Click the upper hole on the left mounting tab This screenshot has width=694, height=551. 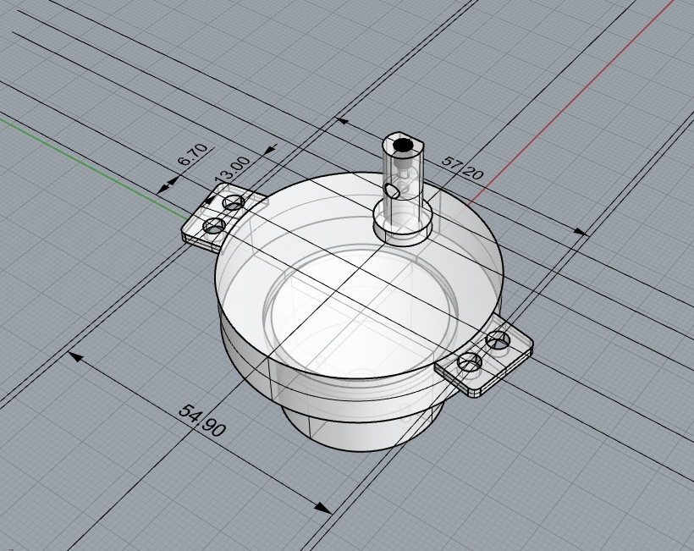(x=234, y=203)
